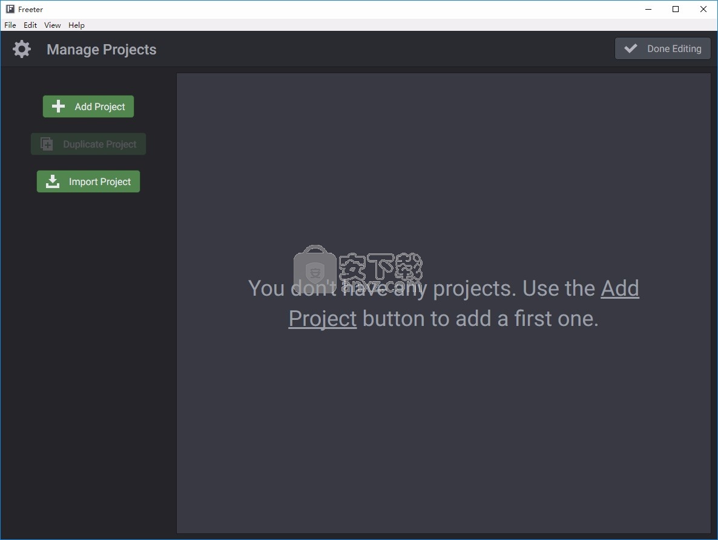Click the Duplicate Project button
The image size is (718, 540).
[x=88, y=144]
